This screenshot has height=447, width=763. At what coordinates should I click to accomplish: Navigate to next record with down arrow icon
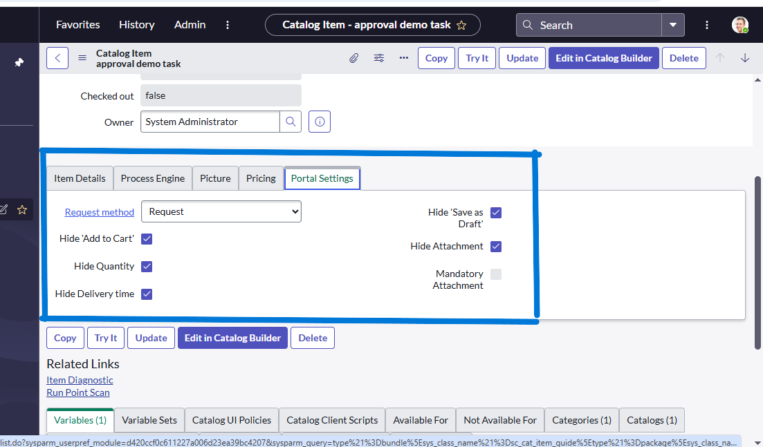(745, 58)
